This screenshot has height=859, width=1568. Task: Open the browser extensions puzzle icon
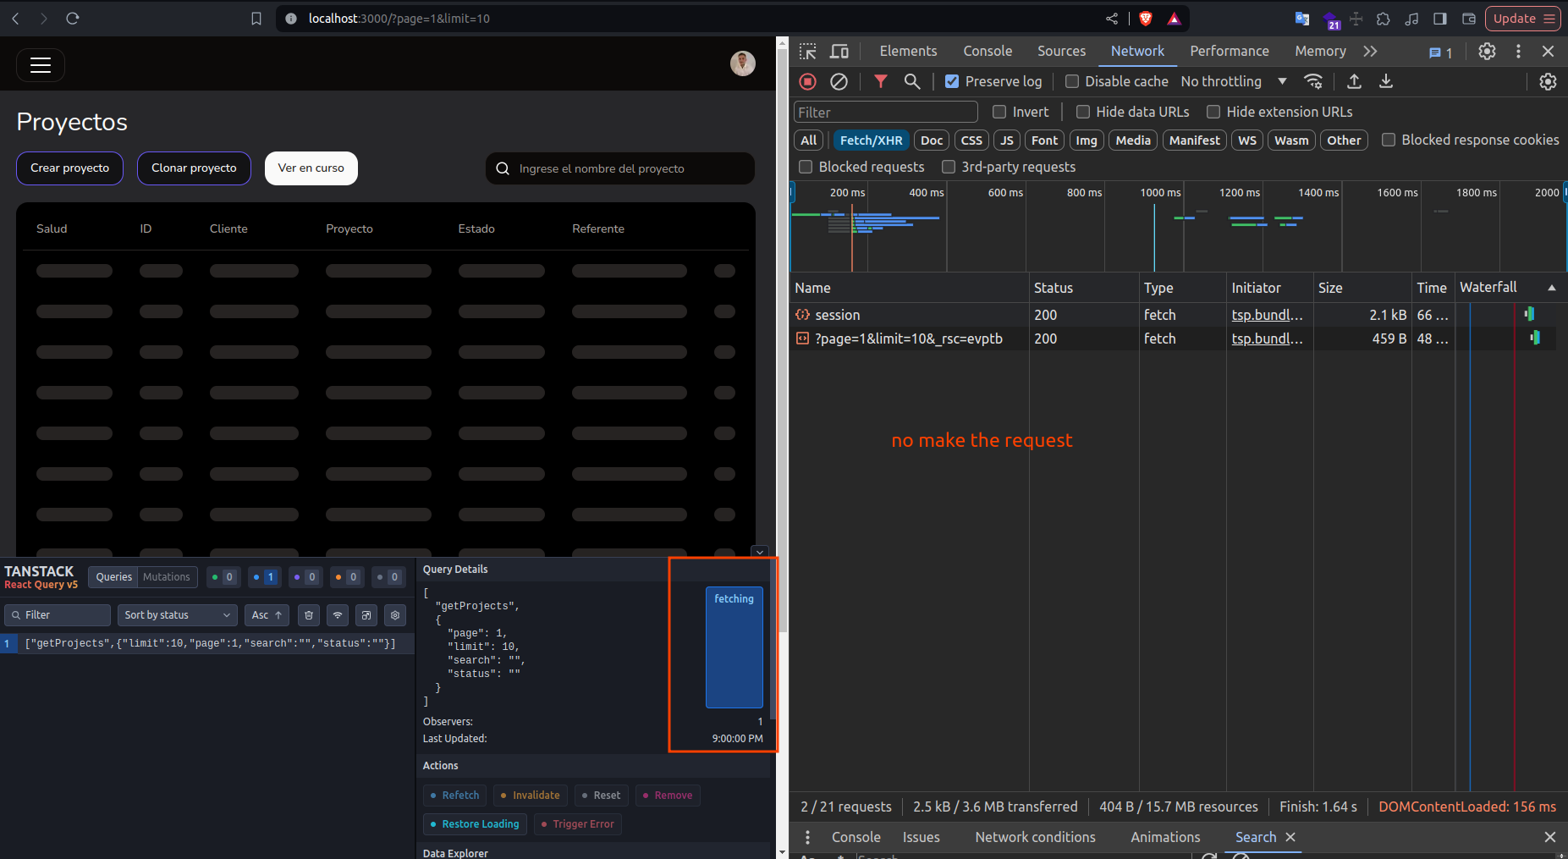click(1384, 19)
